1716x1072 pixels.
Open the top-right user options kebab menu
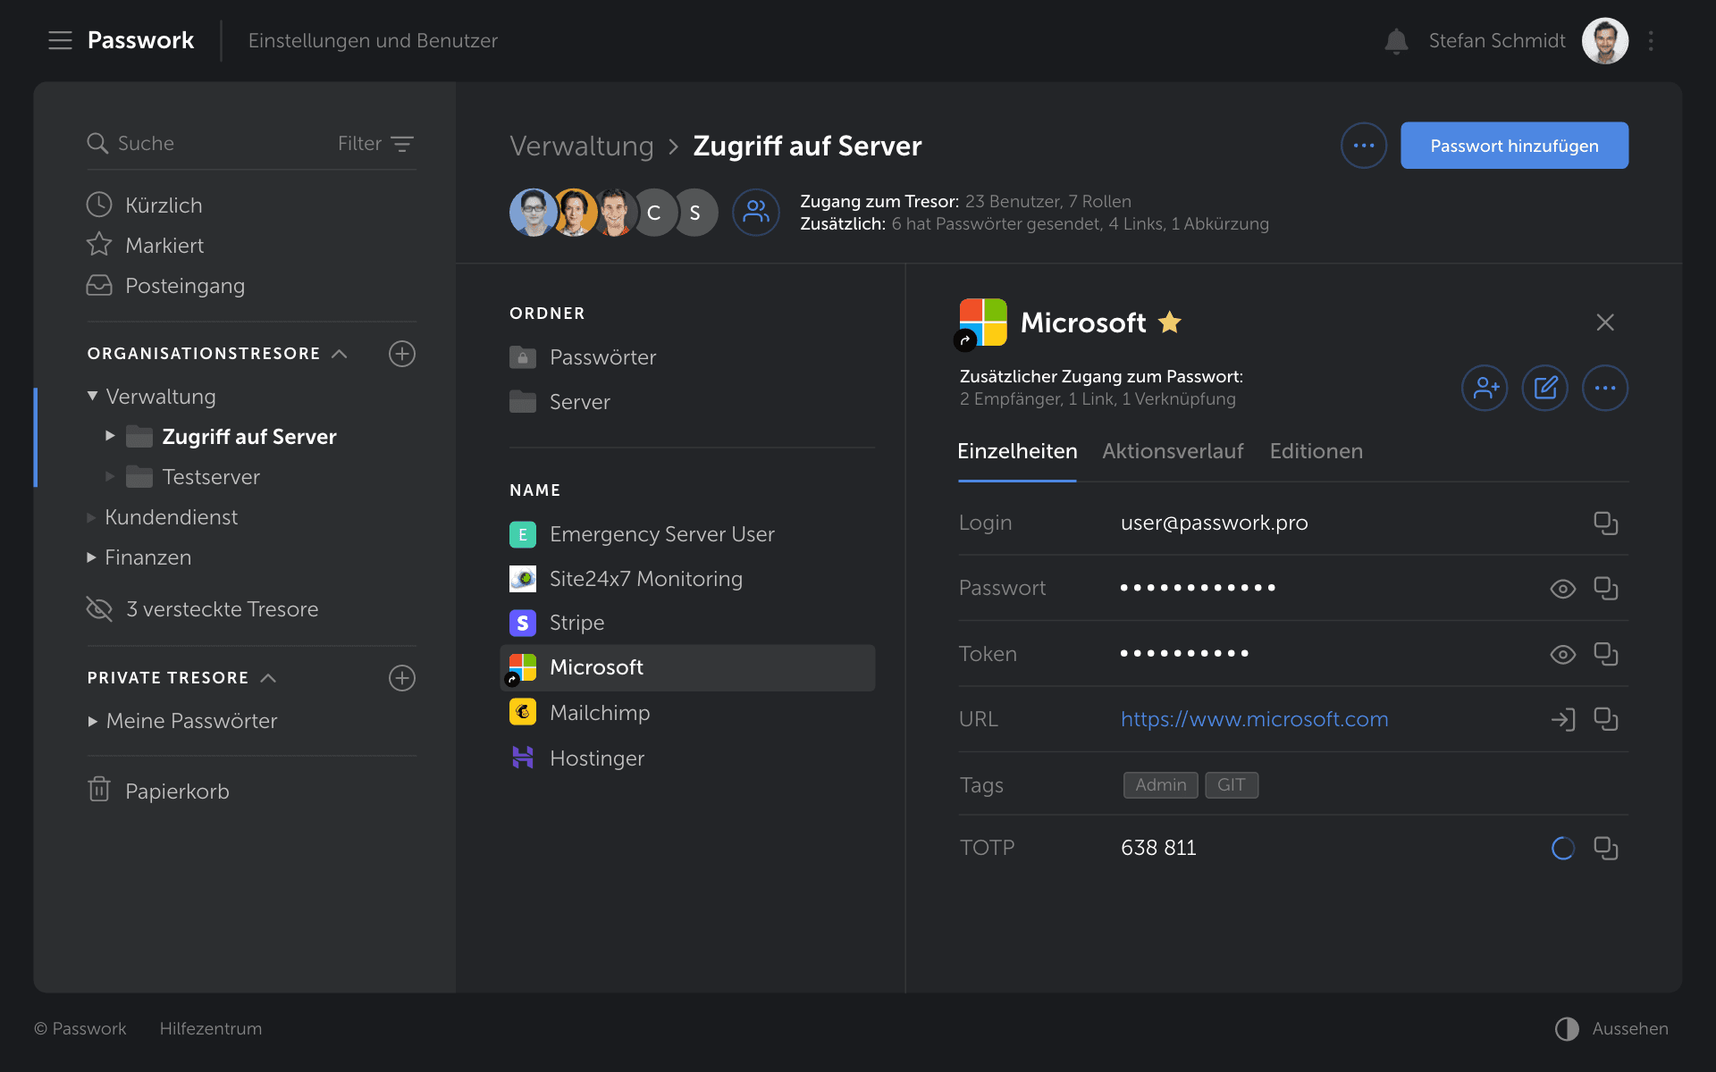[x=1651, y=41]
